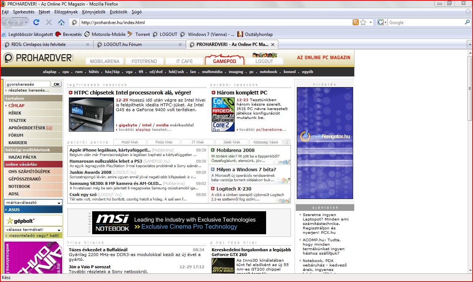Click the HTPC chipsetek article thumbnail

click(91, 114)
